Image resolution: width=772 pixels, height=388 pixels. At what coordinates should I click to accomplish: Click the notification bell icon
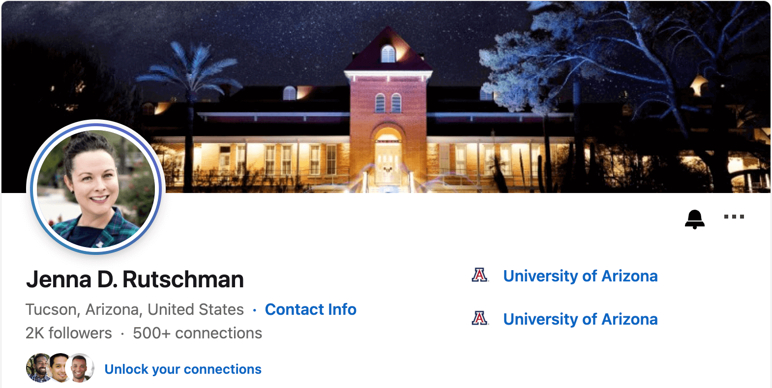pos(694,219)
